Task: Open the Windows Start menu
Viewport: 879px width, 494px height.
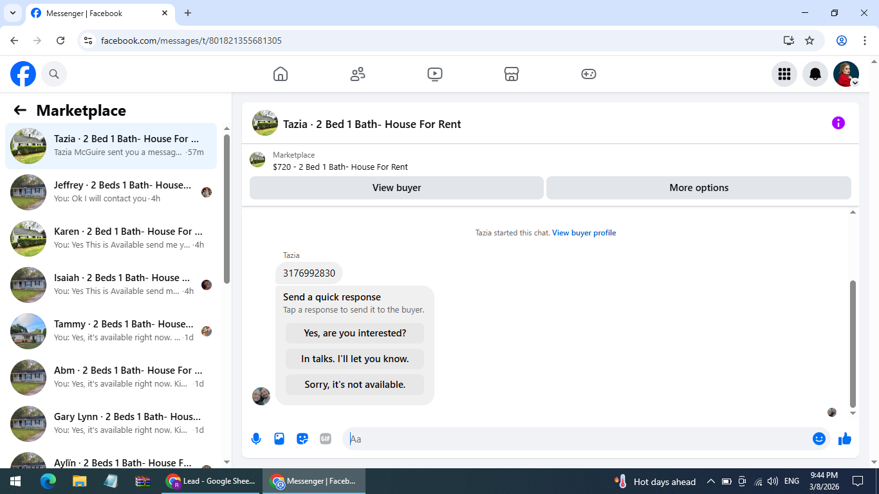Action: pyautogui.click(x=15, y=481)
